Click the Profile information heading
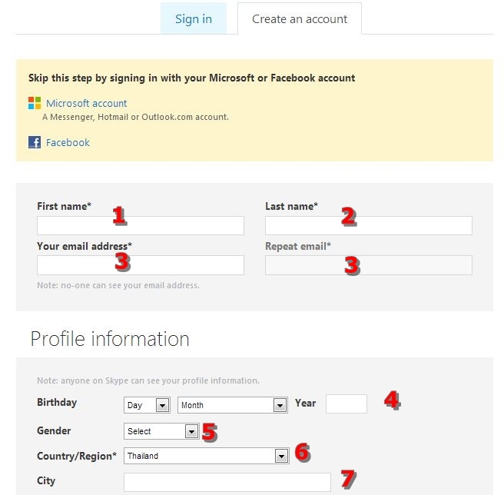The width and height of the screenshot is (504, 495). [x=110, y=339]
